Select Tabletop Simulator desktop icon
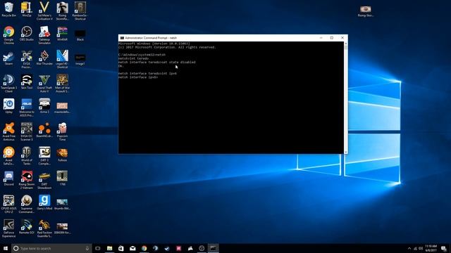The image size is (451, 253). pyautogui.click(x=44, y=35)
